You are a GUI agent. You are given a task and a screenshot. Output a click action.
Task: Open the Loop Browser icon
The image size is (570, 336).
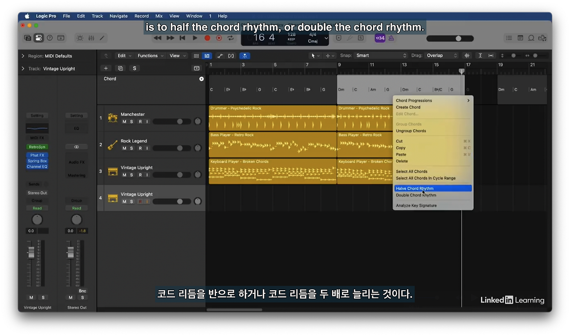(x=531, y=38)
